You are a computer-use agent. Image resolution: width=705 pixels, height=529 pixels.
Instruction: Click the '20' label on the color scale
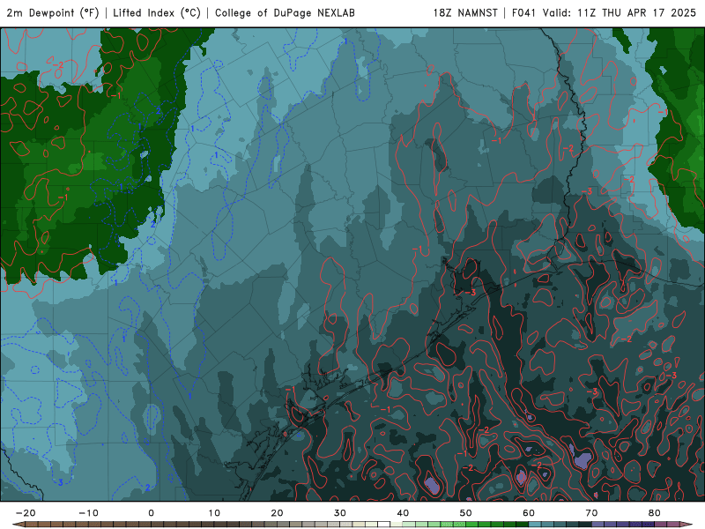277,513
